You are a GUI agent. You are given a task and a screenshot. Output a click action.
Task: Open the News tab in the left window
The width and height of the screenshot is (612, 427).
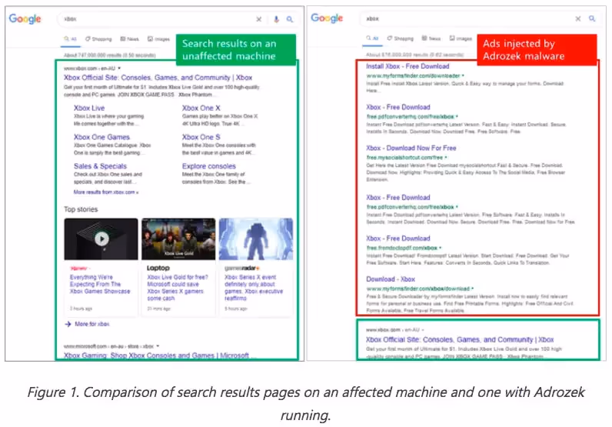point(130,39)
